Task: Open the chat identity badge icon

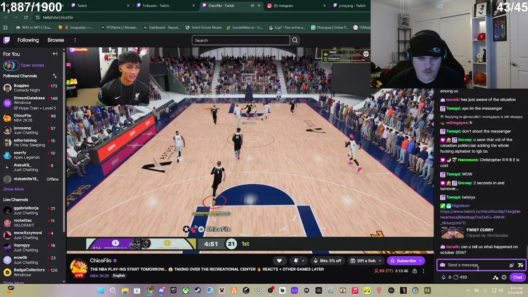Action: tap(443, 265)
